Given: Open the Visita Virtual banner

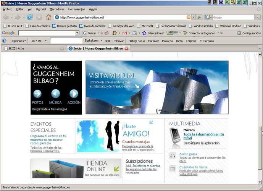Looking at the screenshot, I should tap(157, 87).
